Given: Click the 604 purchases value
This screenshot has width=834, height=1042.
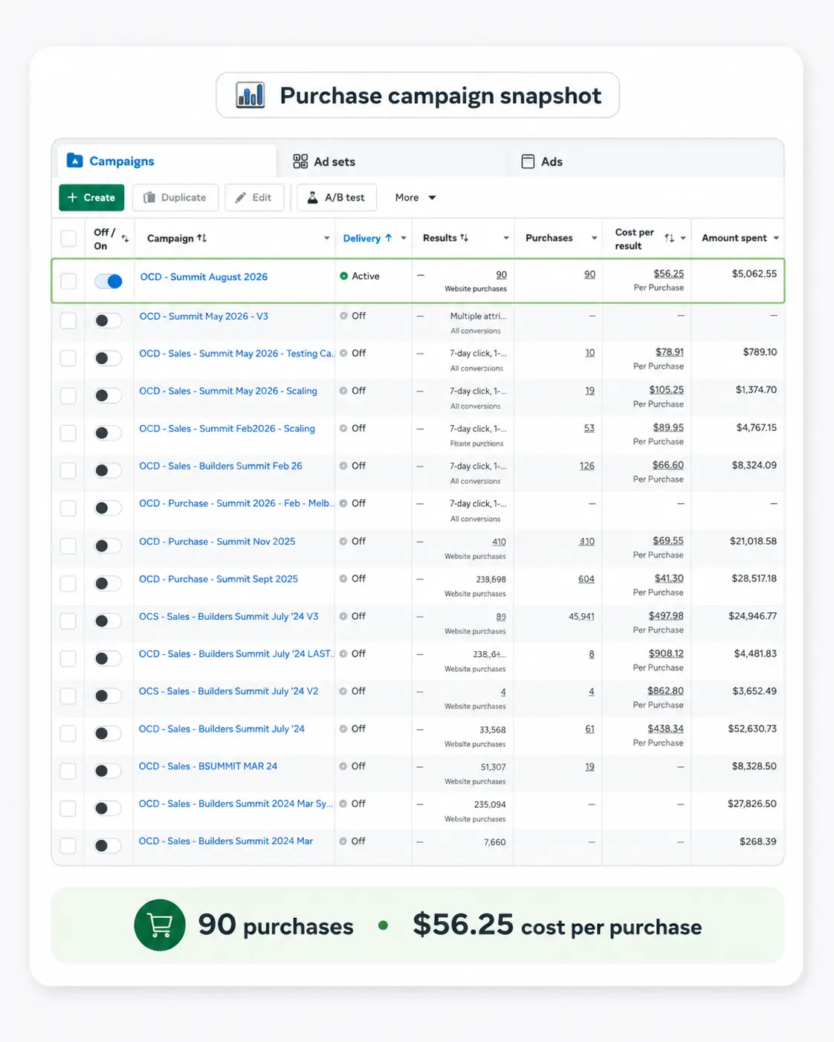Looking at the screenshot, I should pos(586,579).
